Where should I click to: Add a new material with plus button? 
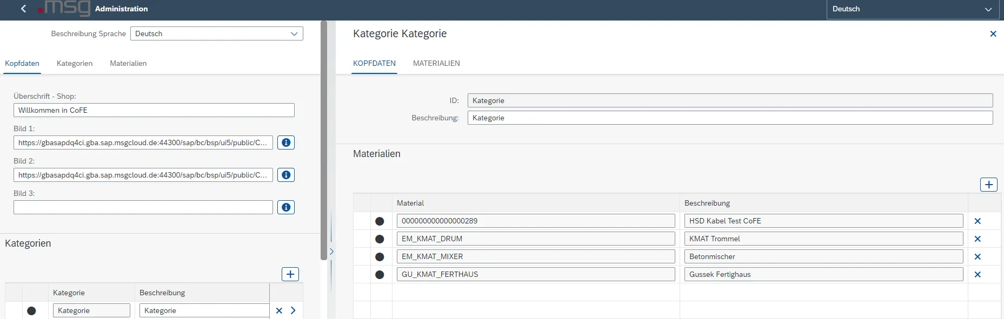pos(988,185)
